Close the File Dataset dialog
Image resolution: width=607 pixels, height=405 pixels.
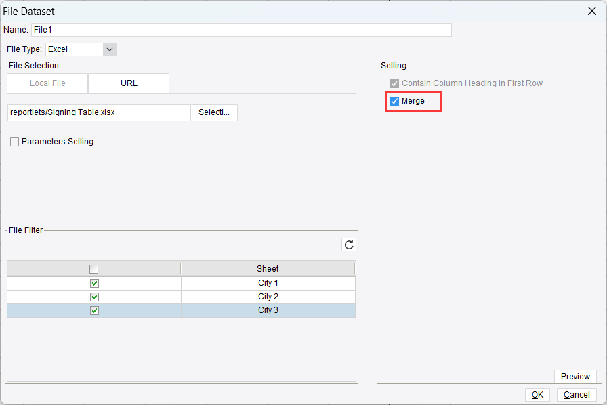[x=592, y=12]
